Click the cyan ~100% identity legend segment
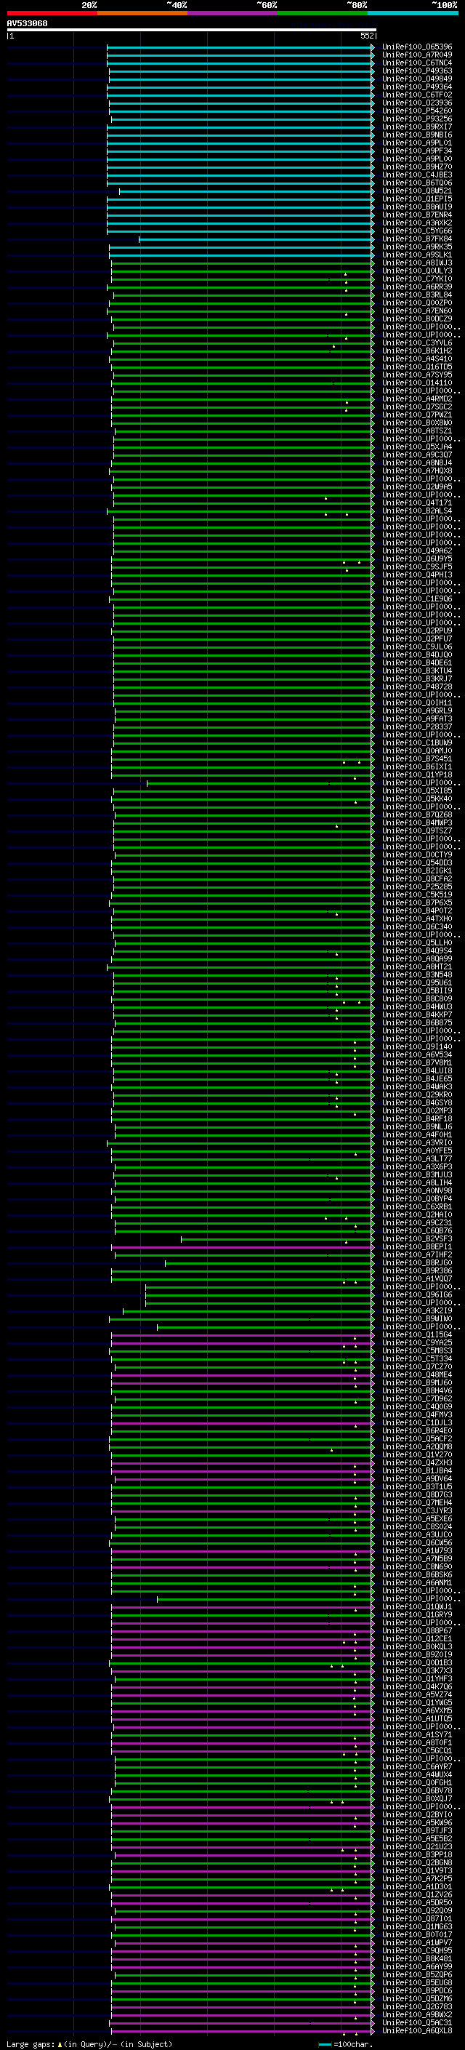 click(x=413, y=13)
